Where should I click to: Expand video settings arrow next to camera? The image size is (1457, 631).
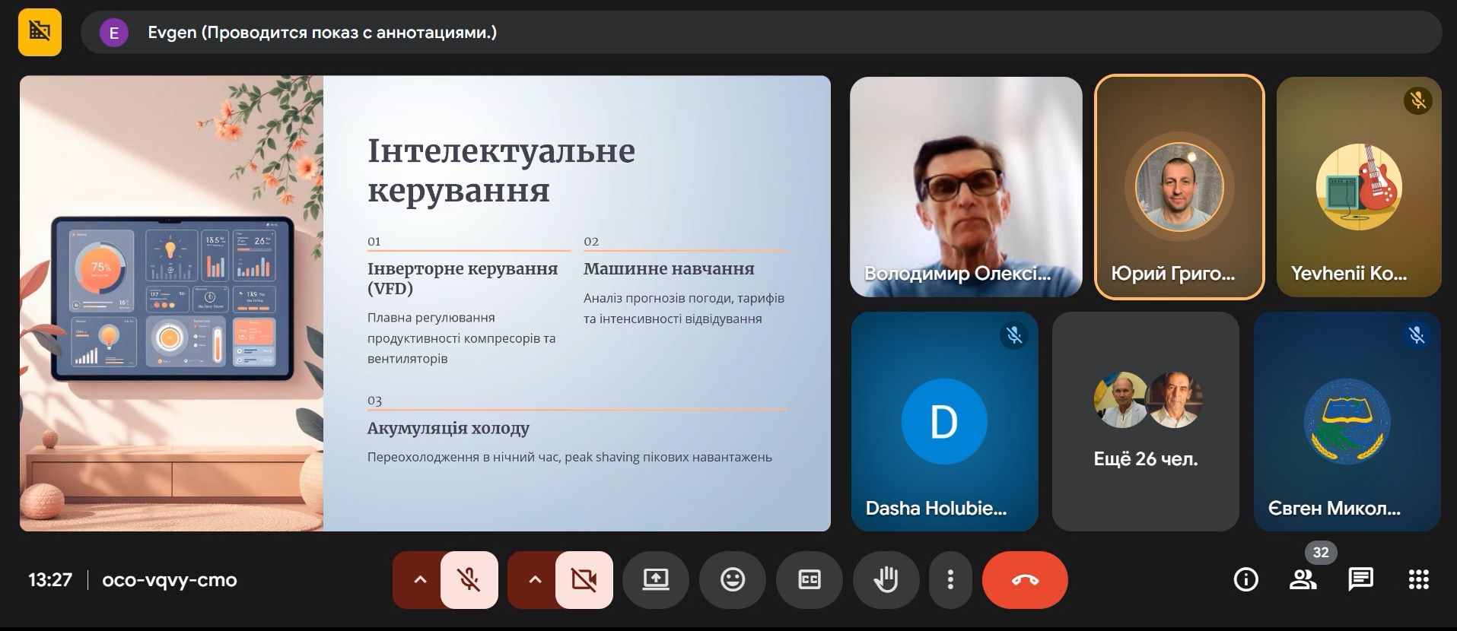(534, 580)
